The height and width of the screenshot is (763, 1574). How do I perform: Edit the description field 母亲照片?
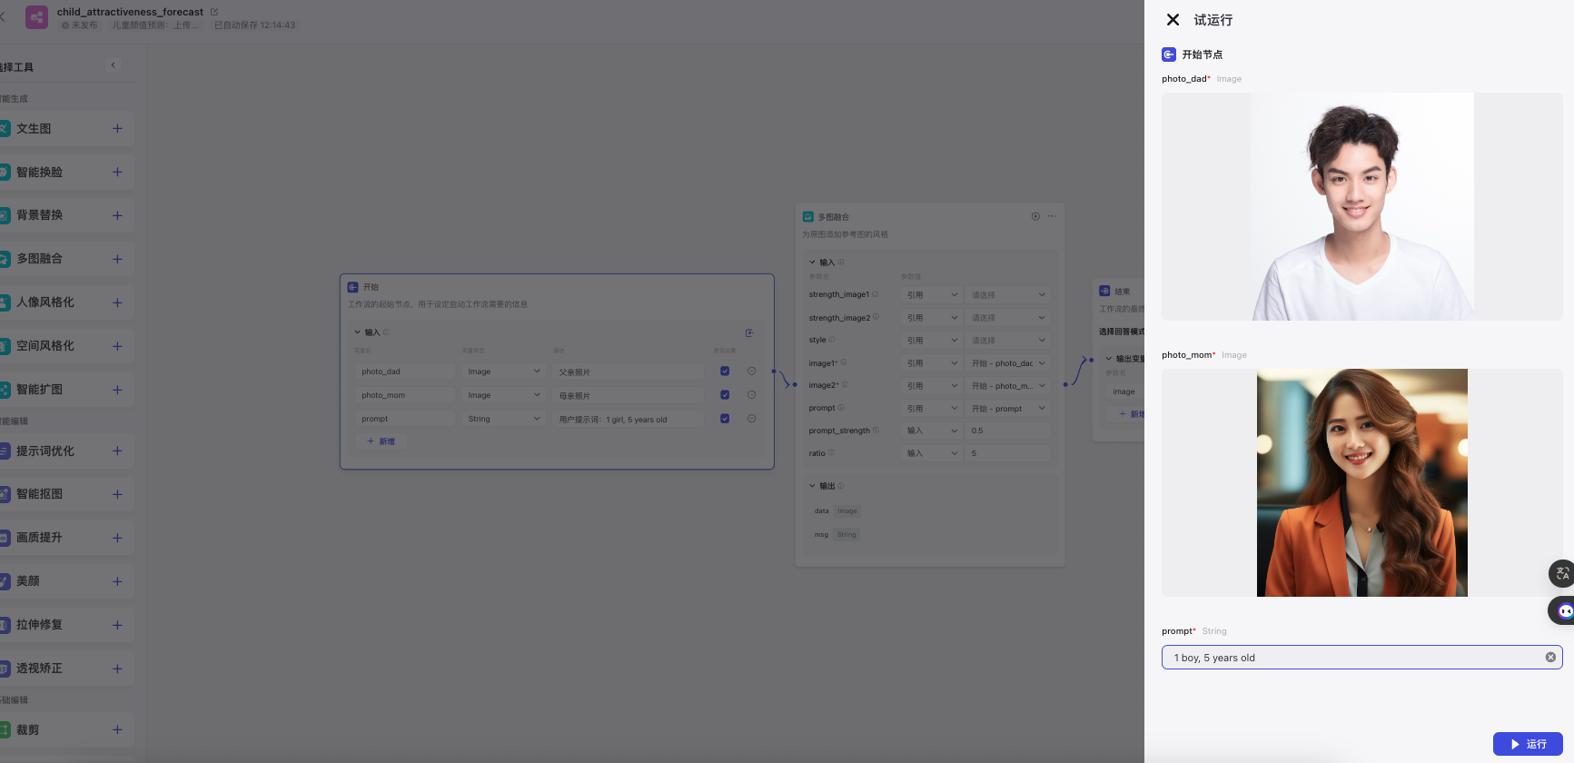pyautogui.click(x=628, y=395)
